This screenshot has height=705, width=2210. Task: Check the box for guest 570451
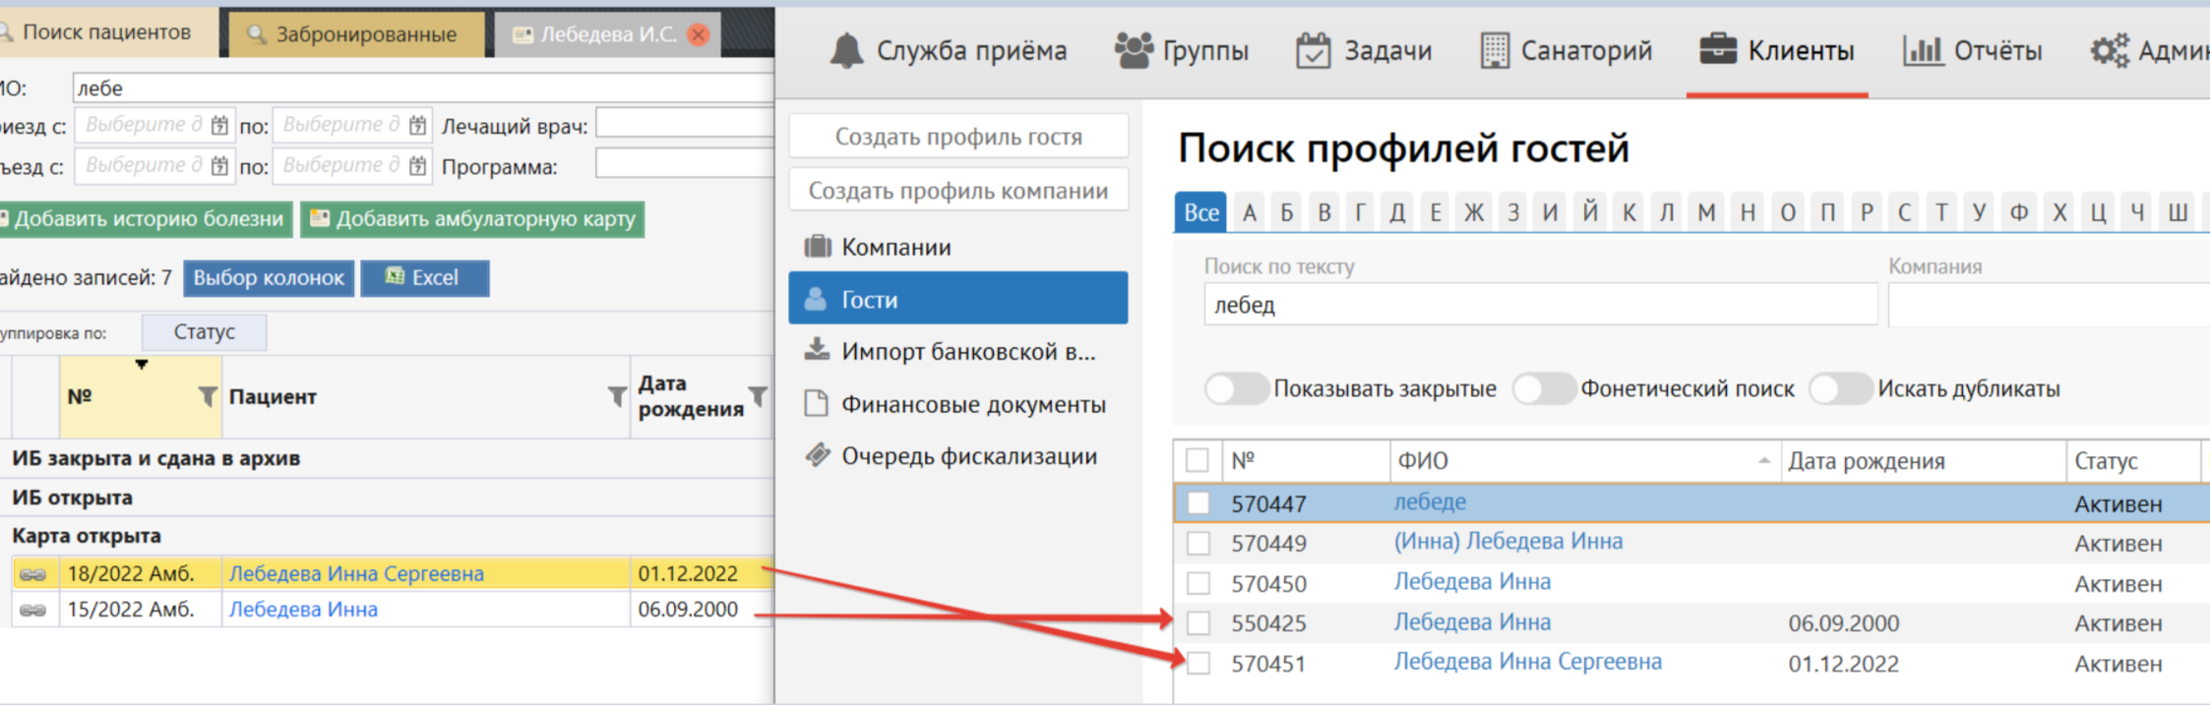tap(1197, 664)
